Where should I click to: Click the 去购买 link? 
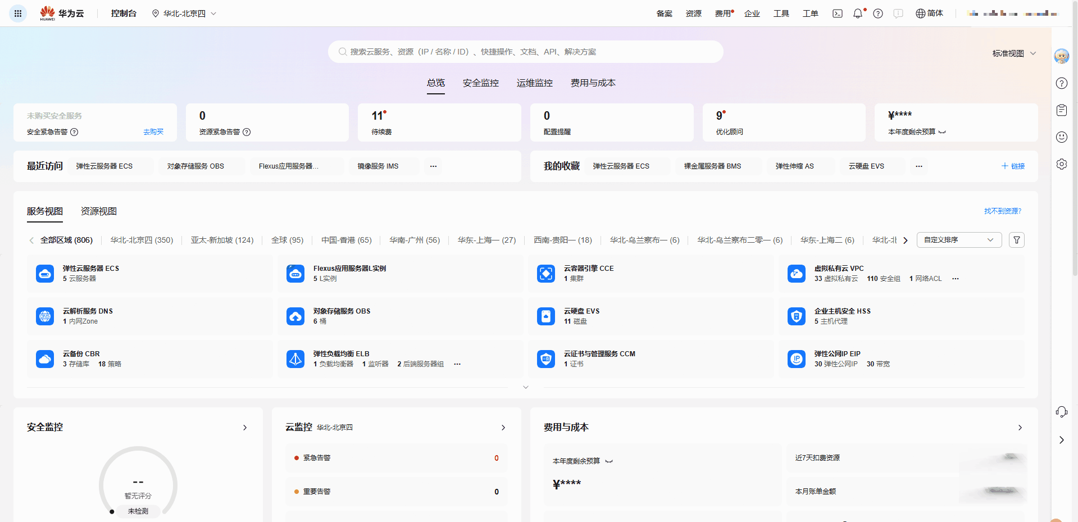click(153, 132)
